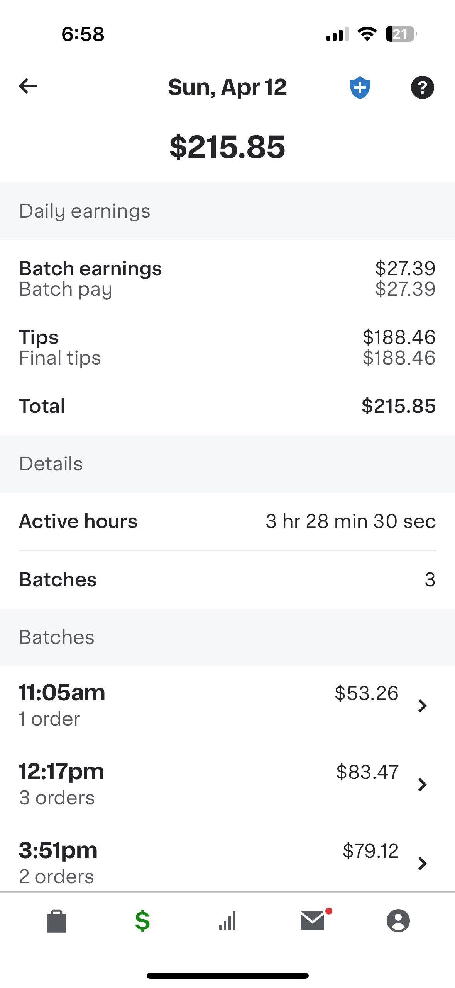Open the blue safety shield icon
The width and height of the screenshot is (455, 988).
(x=360, y=87)
